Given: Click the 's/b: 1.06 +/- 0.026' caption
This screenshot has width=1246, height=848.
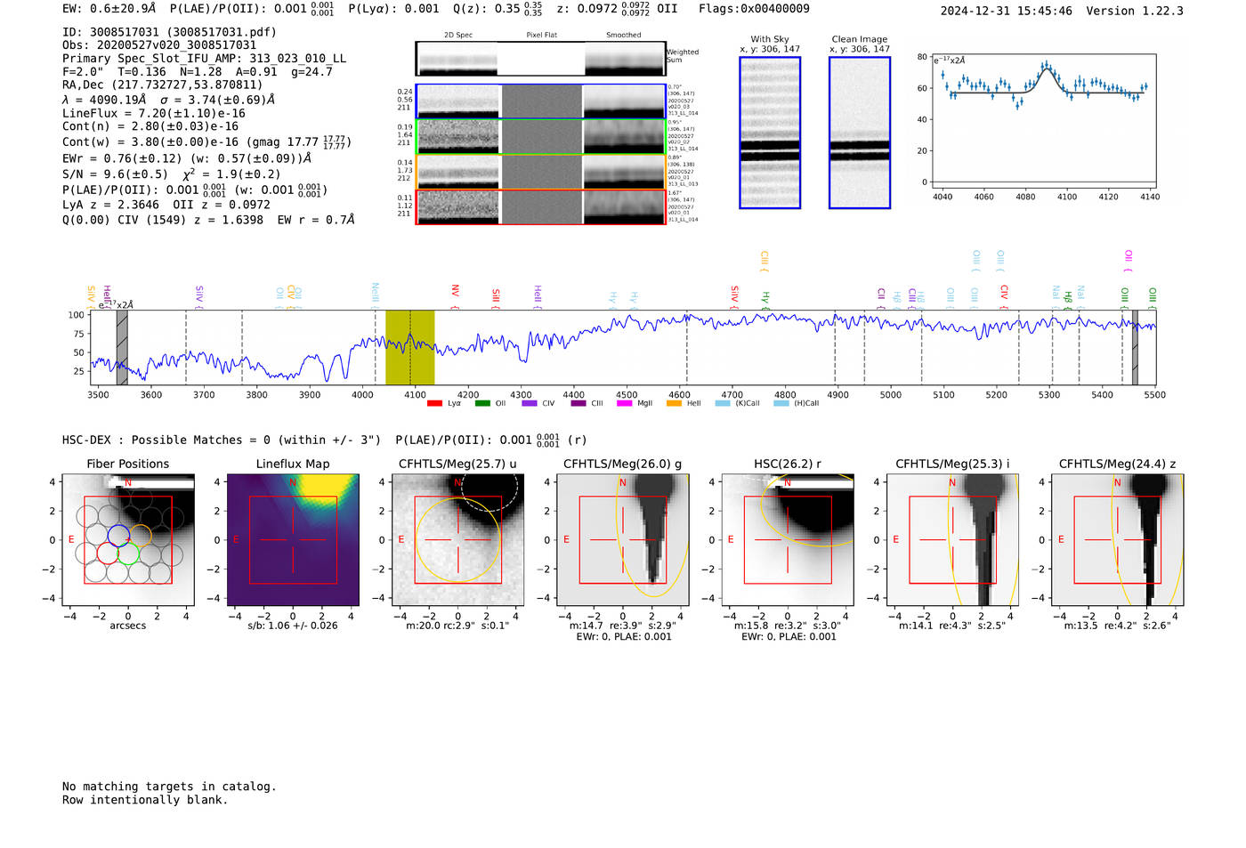Looking at the screenshot, I should coord(293,626).
